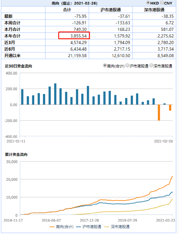The image size is (179, 234).
Task: Toggle 沪市港股通 legend series in cumulative chart
Action: pos(89,227)
